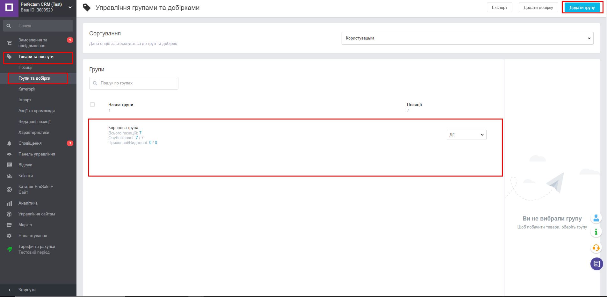Toggle the select-all groups checkbox
The image size is (607, 297).
pyautogui.click(x=92, y=105)
